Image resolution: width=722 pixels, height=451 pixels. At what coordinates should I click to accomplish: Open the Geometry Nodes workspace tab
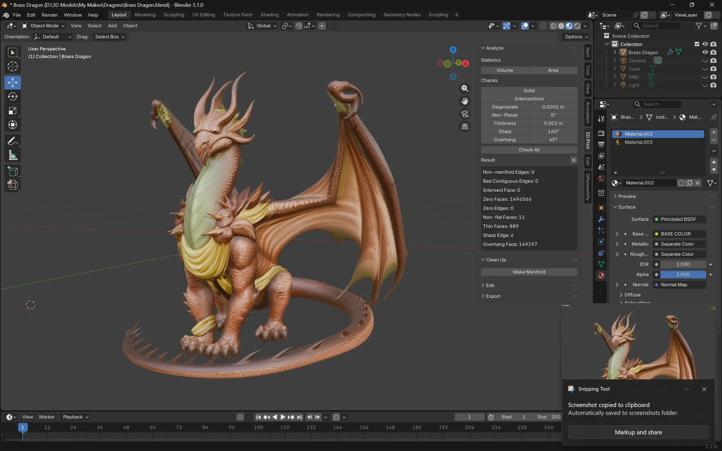tap(402, 15)
